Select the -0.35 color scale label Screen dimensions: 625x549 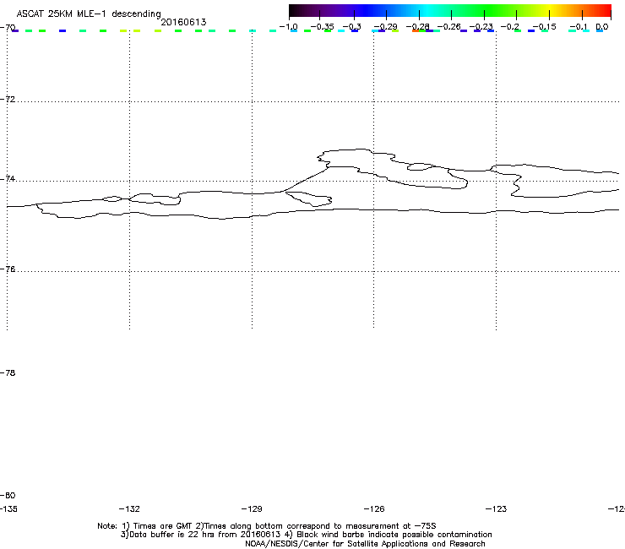322,27
